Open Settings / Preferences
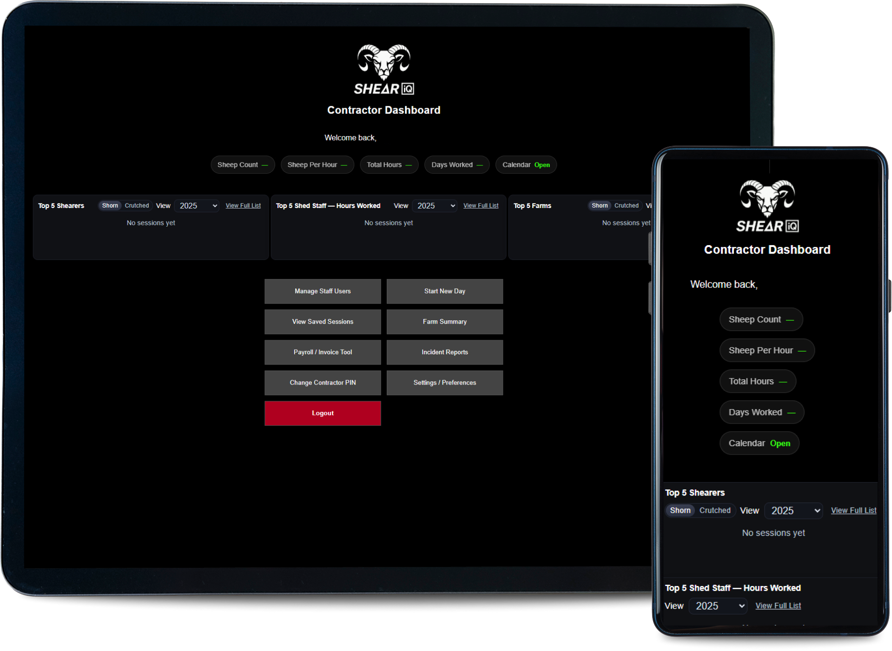Image resolution: width=892 pixels, height=651 pixels. point(444,383)
